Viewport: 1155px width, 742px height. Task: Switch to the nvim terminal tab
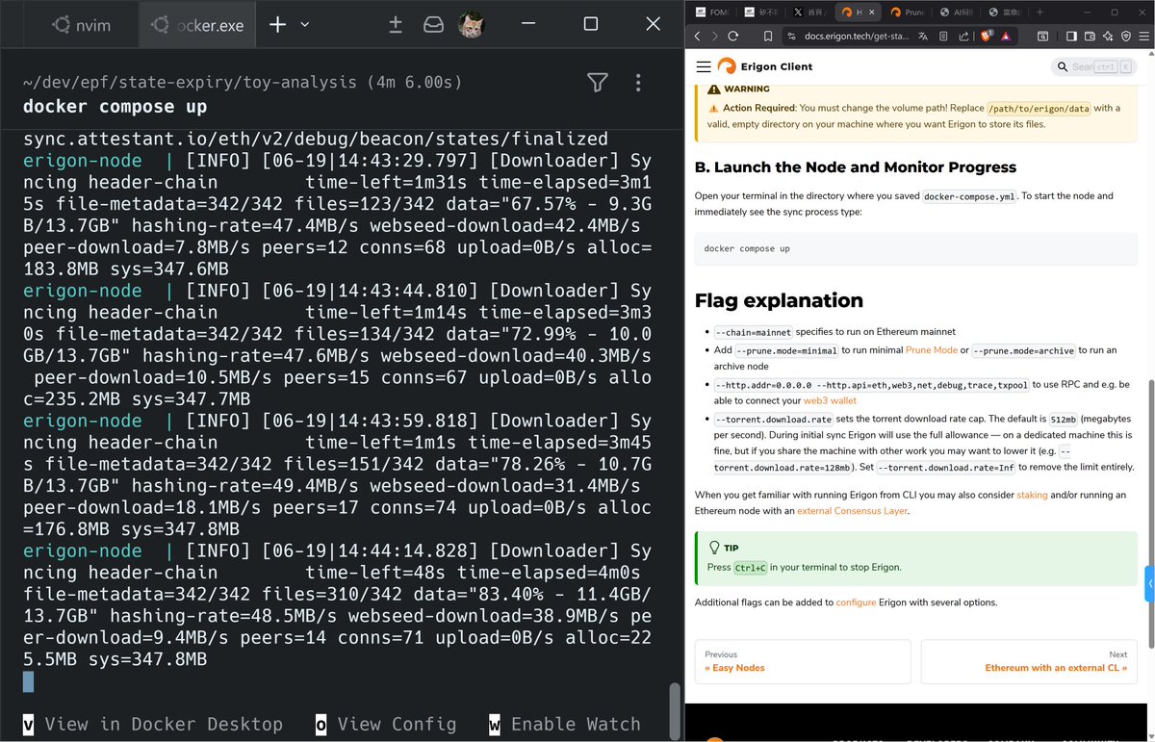point(79,25)
